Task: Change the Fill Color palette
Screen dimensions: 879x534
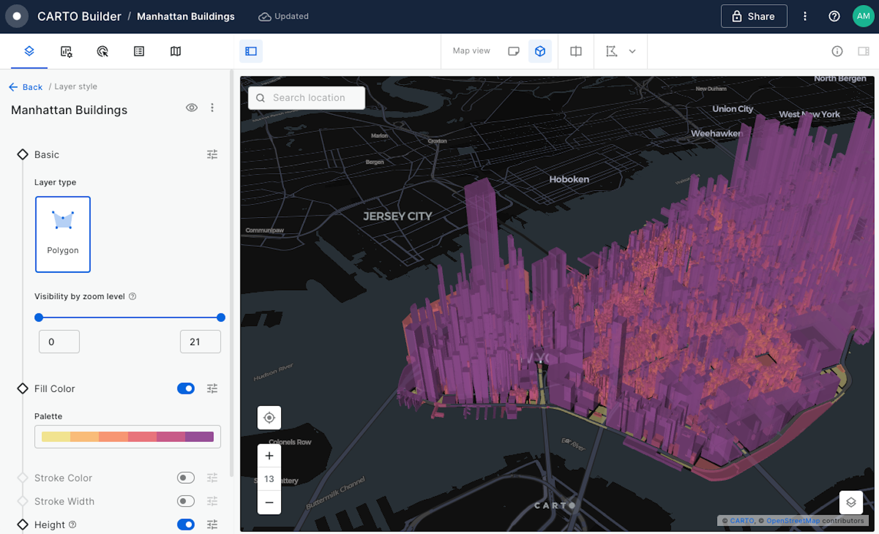Action: (127, 437)
